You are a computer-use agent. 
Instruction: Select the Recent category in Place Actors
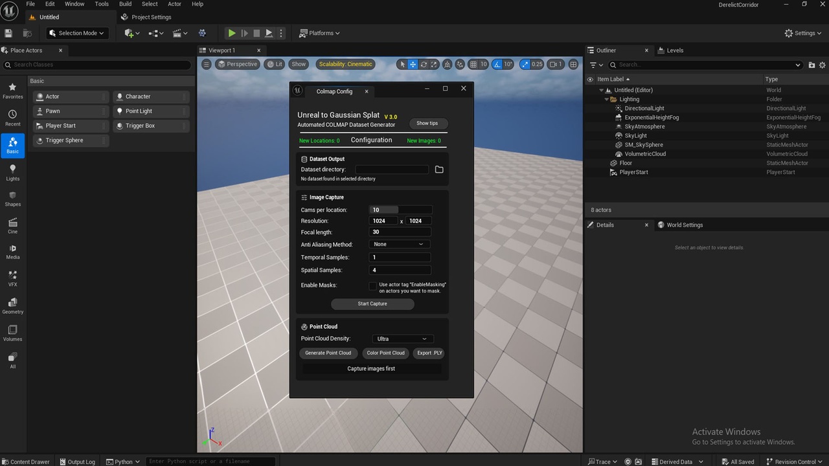click(x=12, y=118)
